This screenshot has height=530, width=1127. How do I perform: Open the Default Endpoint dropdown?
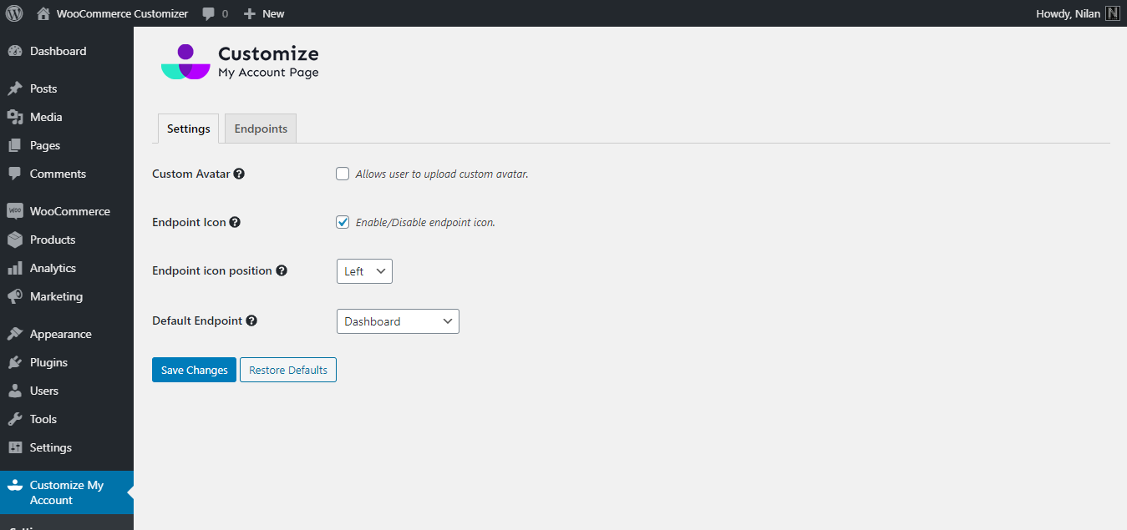tap(398, 321)
